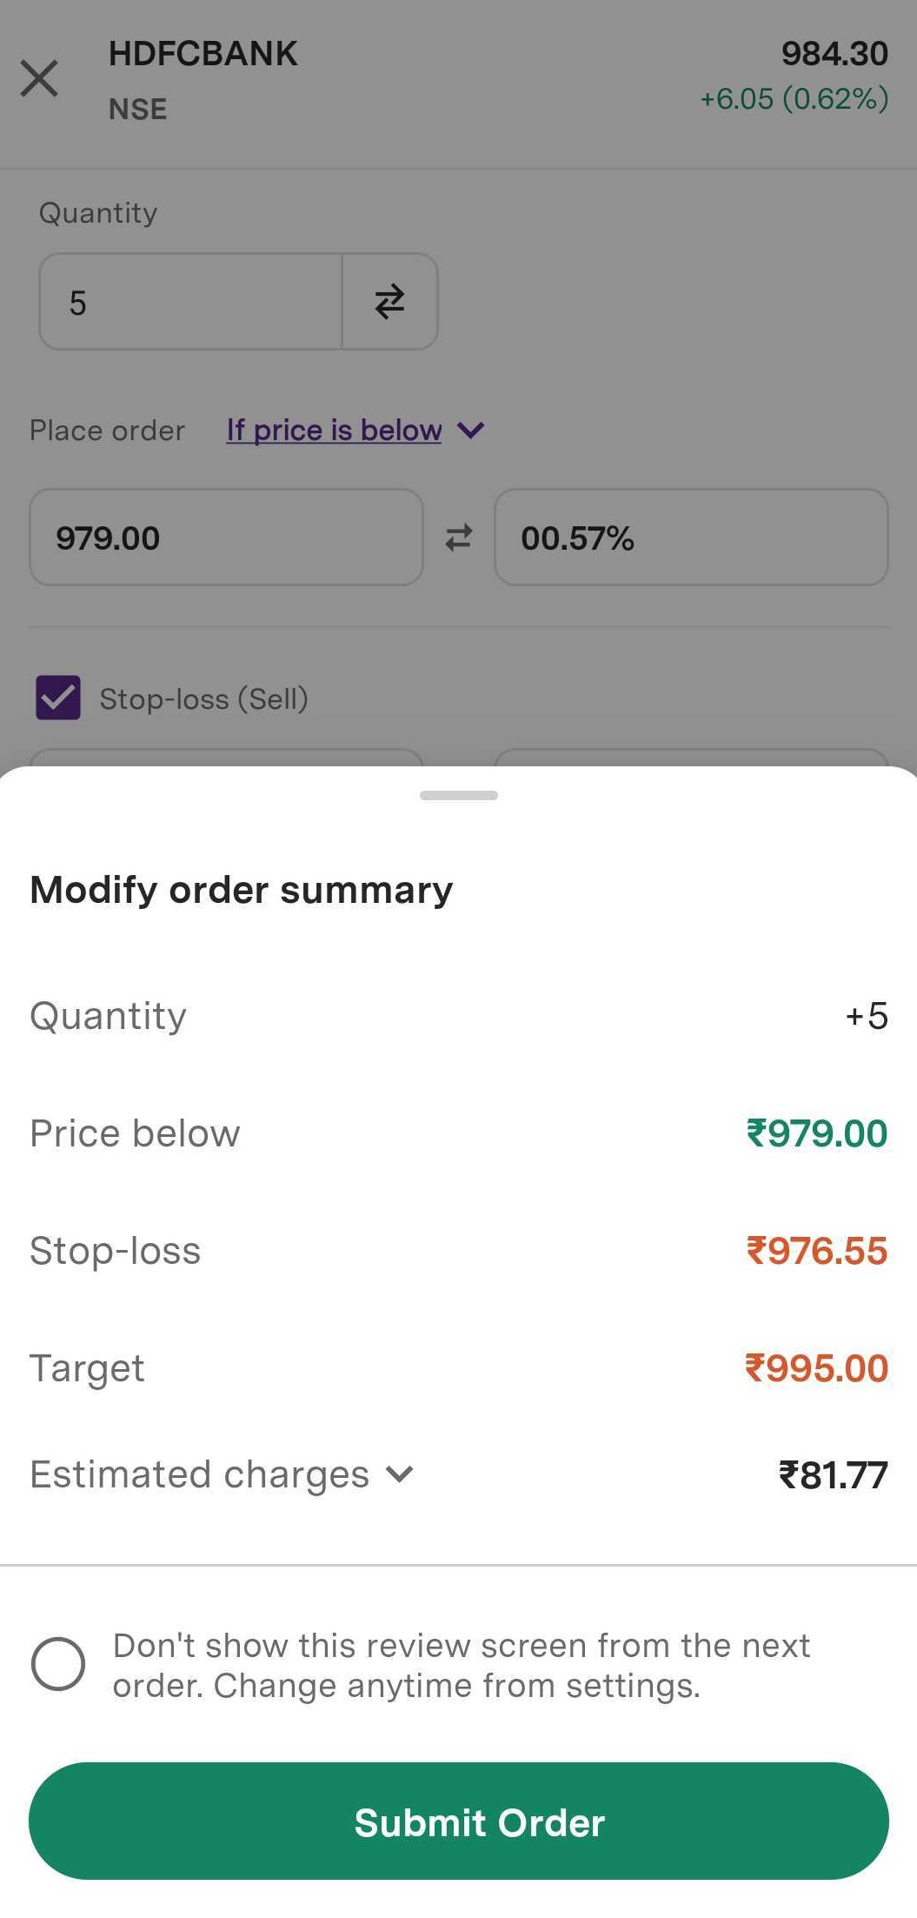Click the Quantity input field showing 5
The height and width of the screenshot is (1918, 917).
(190, 302)
